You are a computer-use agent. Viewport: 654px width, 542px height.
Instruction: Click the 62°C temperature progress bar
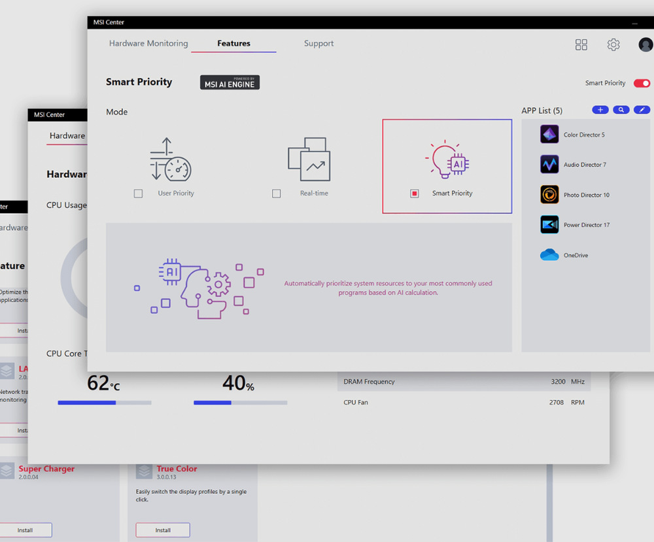click(x=104, y=403)
